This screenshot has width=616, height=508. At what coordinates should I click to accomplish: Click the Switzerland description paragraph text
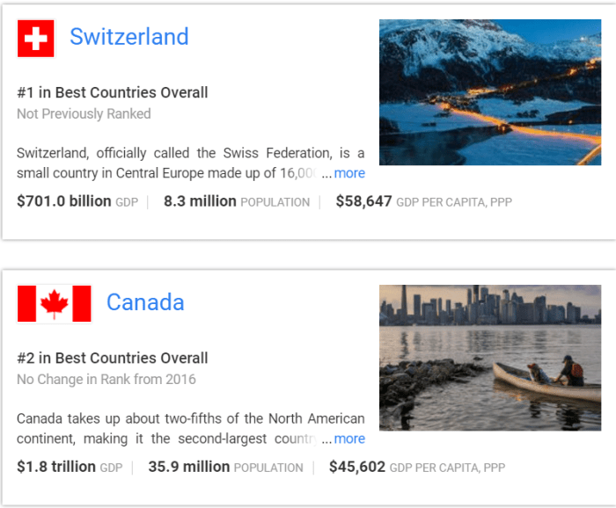tap(176, 163)
